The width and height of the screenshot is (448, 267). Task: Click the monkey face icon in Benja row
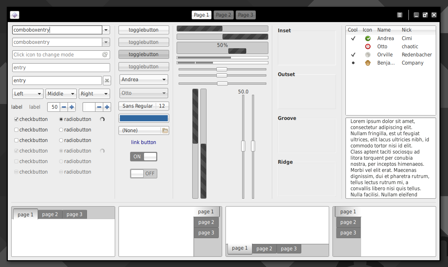coord(368,63)
